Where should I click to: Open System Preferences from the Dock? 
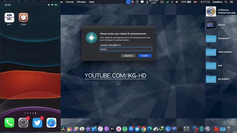[x=186, y=129]
